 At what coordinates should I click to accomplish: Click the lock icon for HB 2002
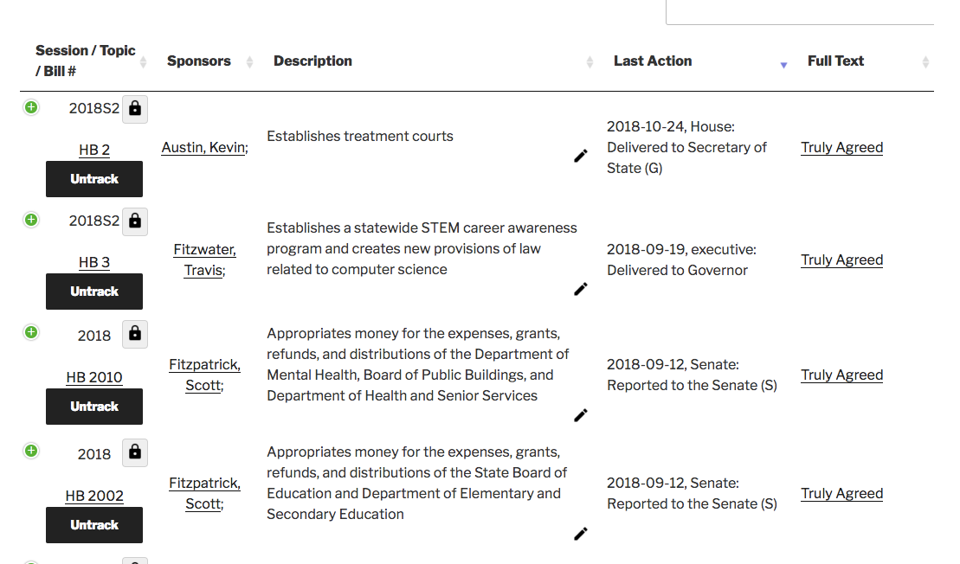[x=135, y=452]
